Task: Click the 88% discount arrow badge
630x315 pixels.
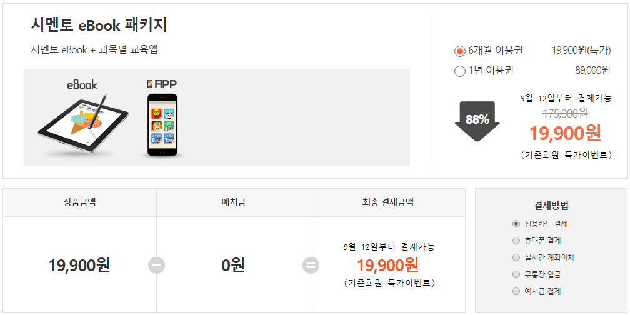Action: click(477, 121)
